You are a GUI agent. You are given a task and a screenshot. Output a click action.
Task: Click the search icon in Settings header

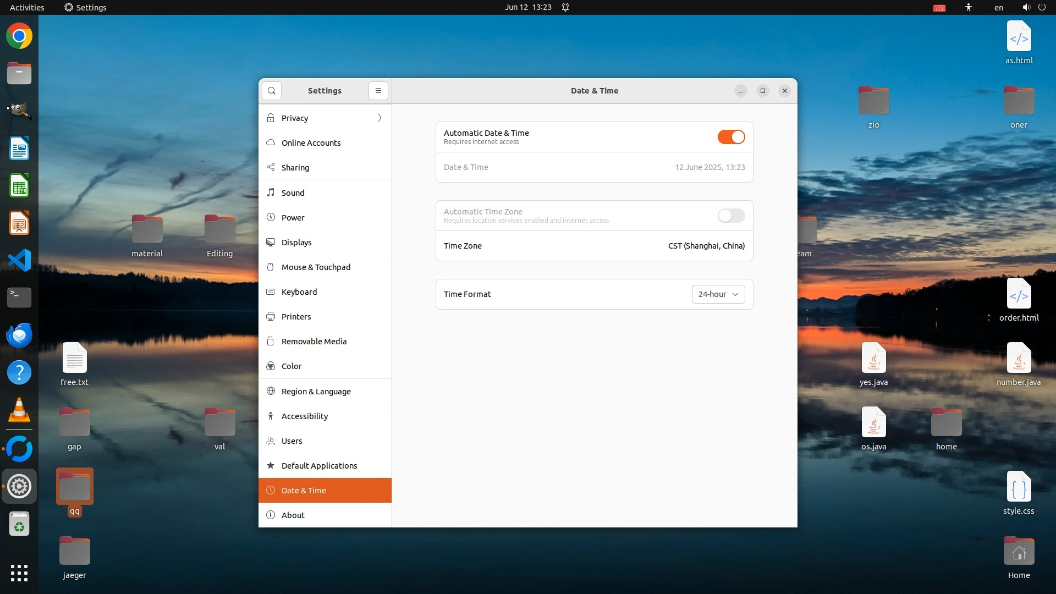(272, 91)
